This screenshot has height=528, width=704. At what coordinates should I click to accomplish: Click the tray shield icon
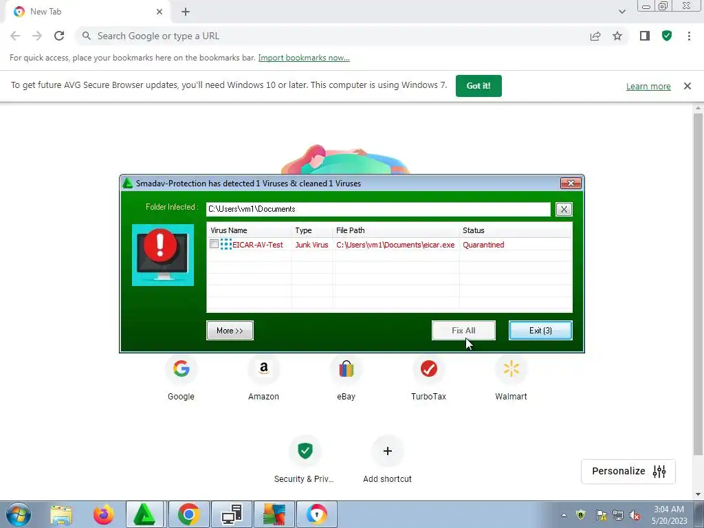coord(580,515)
